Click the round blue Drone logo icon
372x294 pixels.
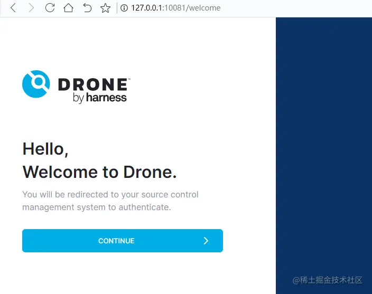pyautogui.click(x=36, y=84)
